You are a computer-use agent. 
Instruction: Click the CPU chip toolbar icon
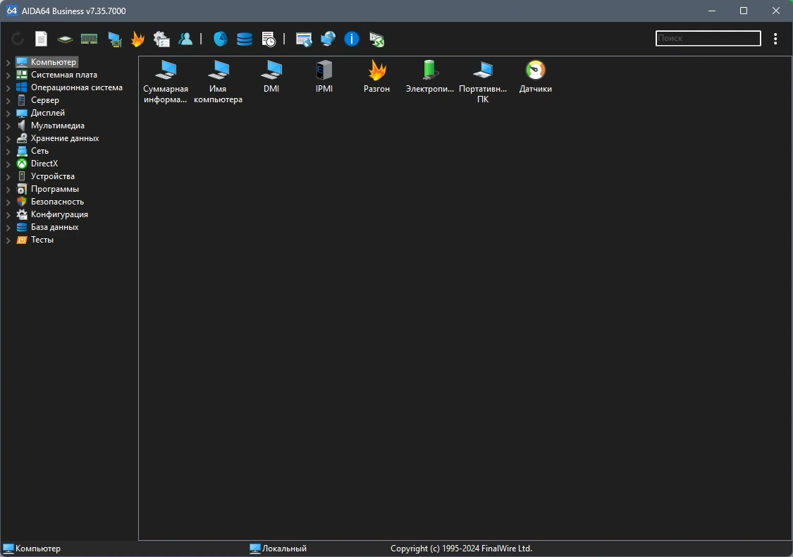[65, 39]
